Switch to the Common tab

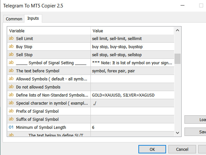[x=14, y=19]
